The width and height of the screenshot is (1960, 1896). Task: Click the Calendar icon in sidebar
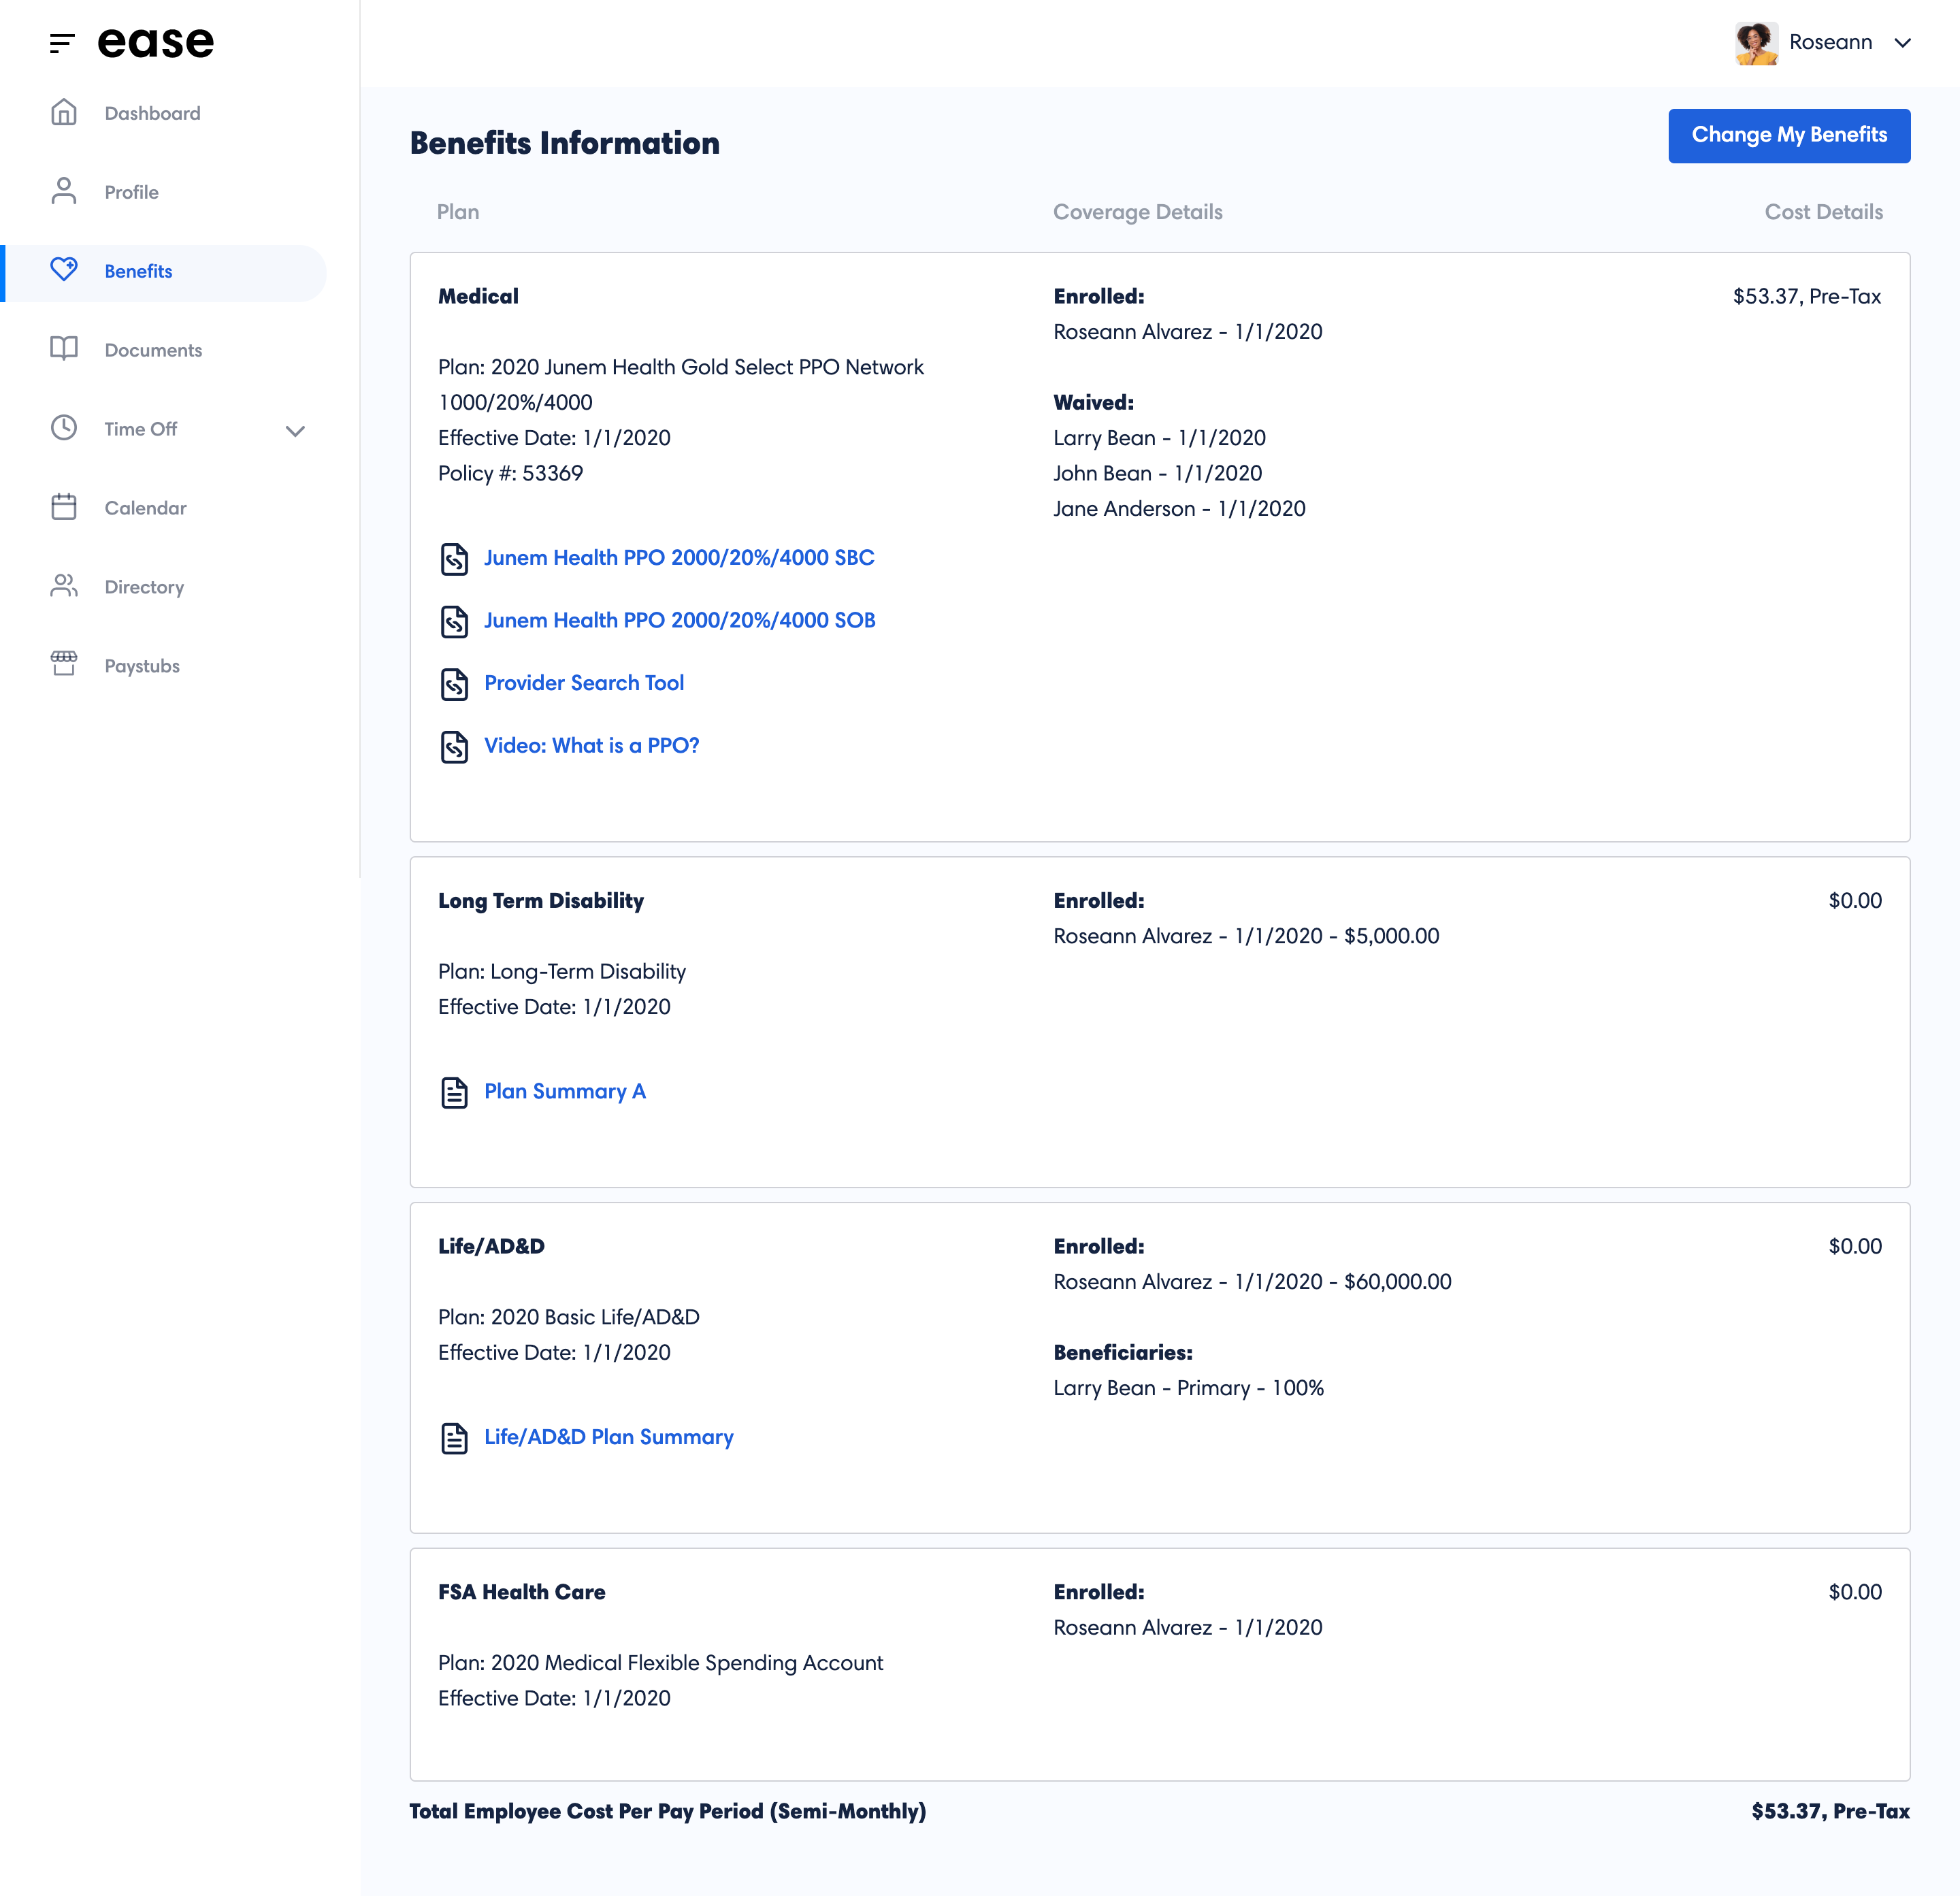(64, 507)
